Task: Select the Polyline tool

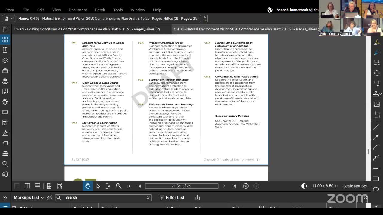Action: [376, 158]
